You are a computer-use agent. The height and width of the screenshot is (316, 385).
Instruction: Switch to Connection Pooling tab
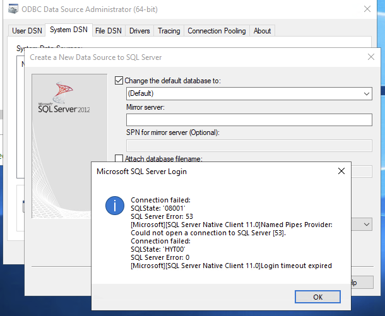pos(217,31)
